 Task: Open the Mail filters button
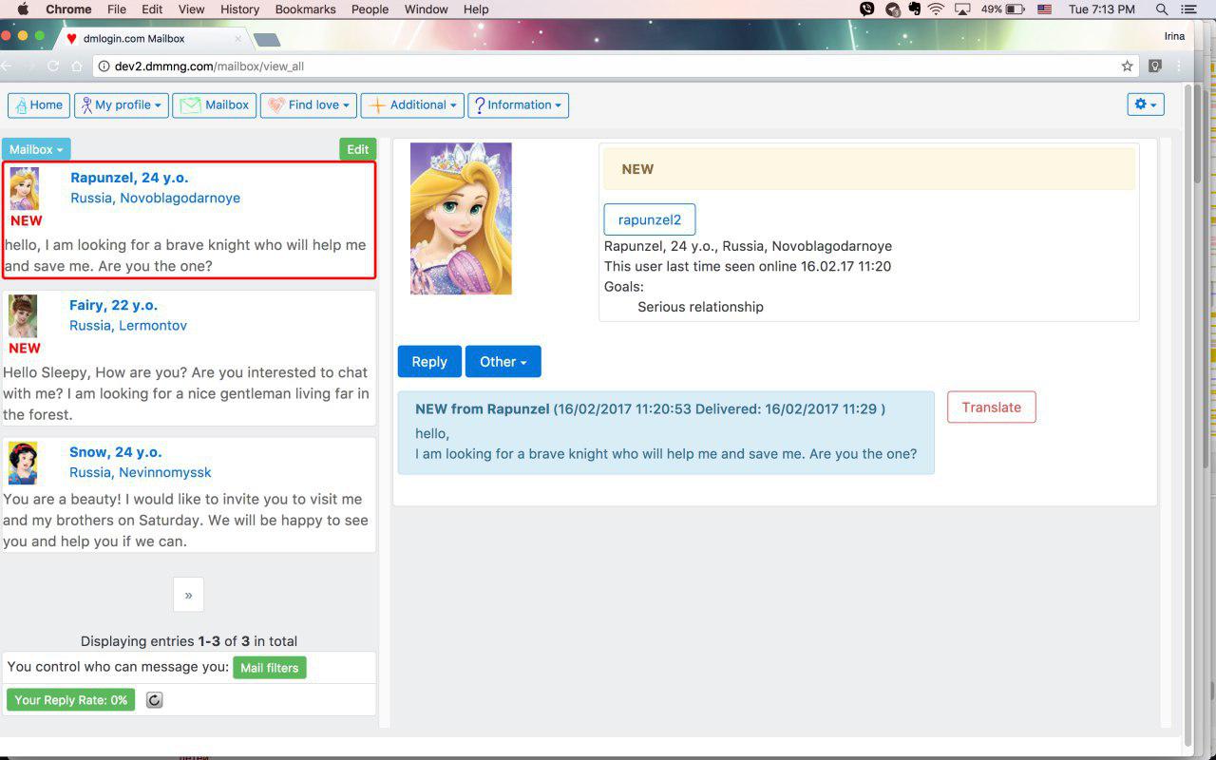coord(270,668)
